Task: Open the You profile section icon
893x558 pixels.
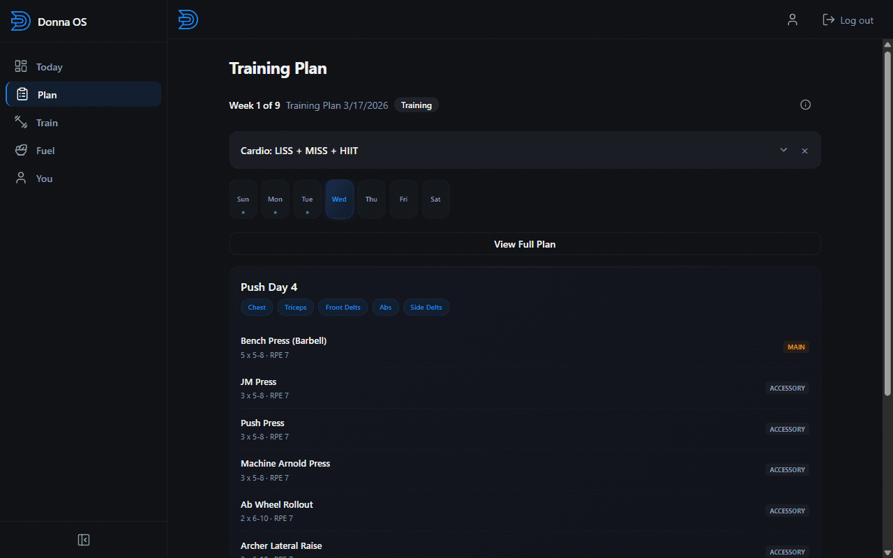Action: pos(22,178)
